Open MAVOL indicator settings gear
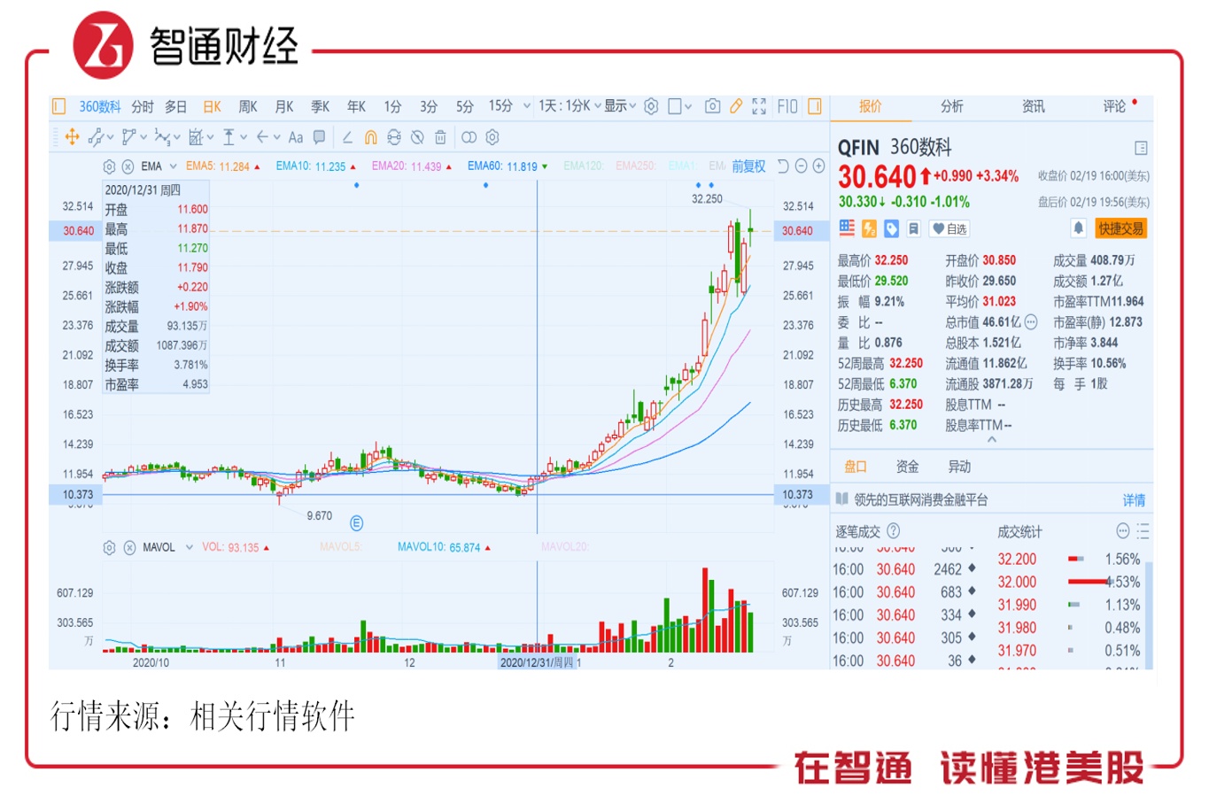Image resolution: width=1209 pixels, height=811 pixels. (109, 548)
